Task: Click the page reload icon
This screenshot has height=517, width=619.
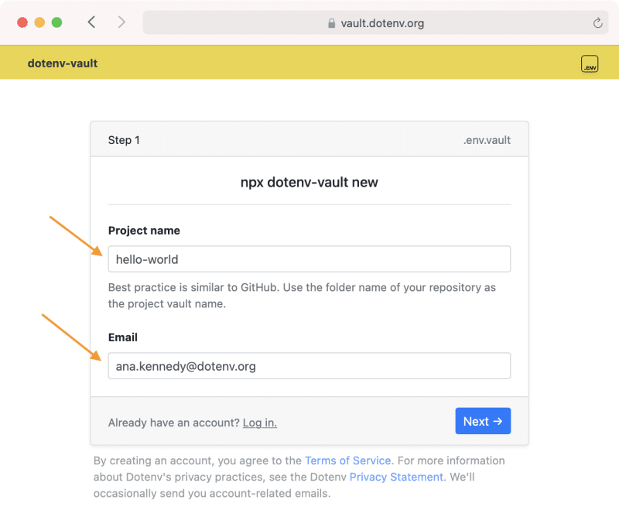Action: click(597, 22)
